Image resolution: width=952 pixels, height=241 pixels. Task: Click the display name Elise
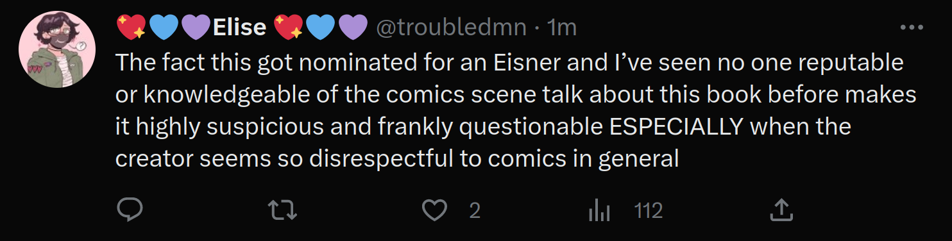pyautogui.click(x=239, y=27)
